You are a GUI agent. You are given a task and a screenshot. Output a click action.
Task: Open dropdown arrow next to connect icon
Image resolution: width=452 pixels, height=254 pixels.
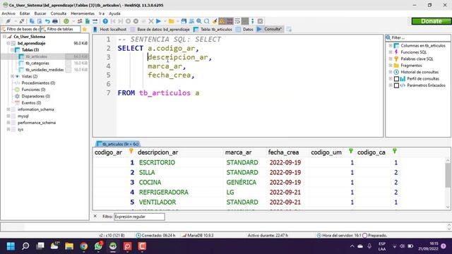[15, 21]
